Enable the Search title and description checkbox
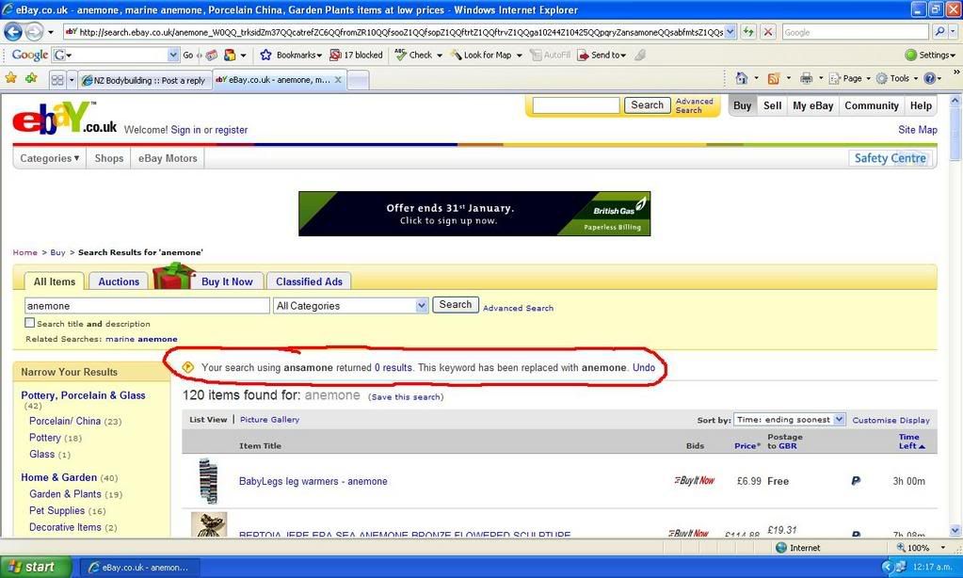The image size is (963, 578). point(29,323)
